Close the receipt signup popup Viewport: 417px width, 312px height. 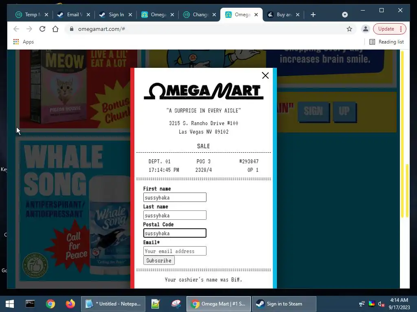click(x=265, y=76)
